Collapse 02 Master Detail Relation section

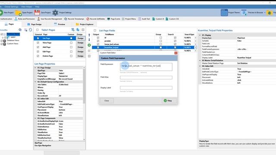tap(200, 60)
